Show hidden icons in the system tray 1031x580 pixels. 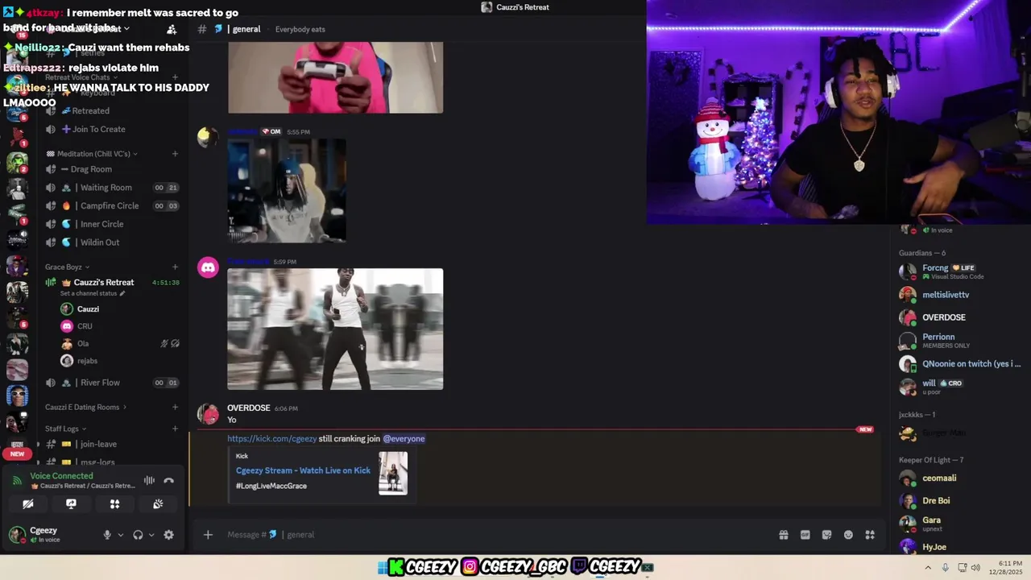point(928,568)
